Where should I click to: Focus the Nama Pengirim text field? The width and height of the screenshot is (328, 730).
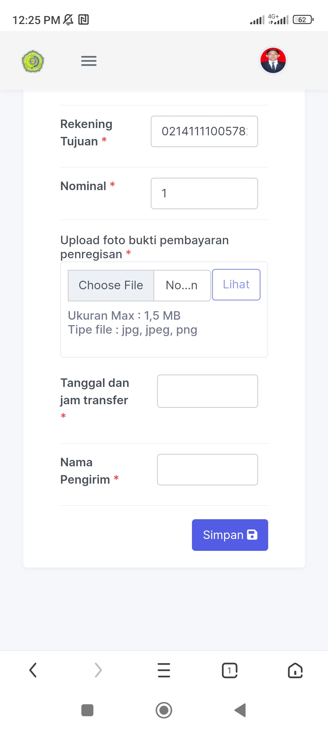coord(207,470)
